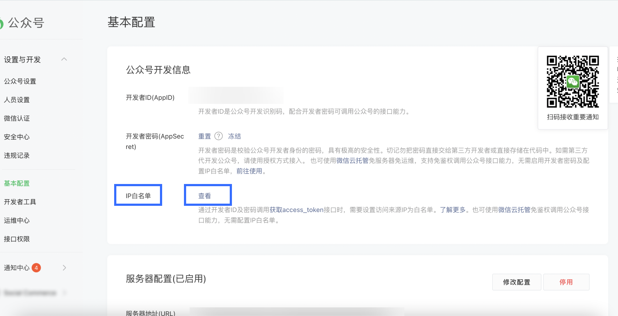
Task: Click the 前往使用 link
Action: point(249,171)
